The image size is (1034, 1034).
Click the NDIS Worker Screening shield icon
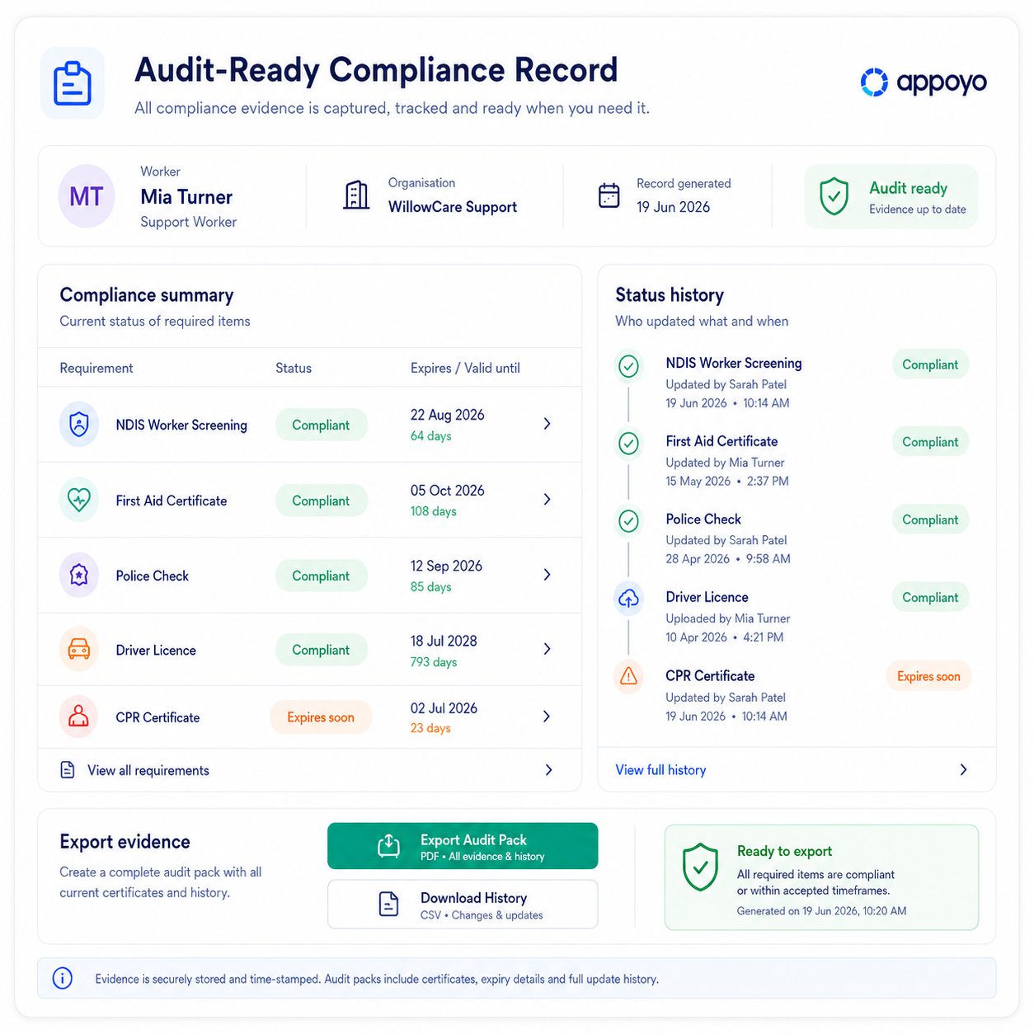click(x=79, y=425)
